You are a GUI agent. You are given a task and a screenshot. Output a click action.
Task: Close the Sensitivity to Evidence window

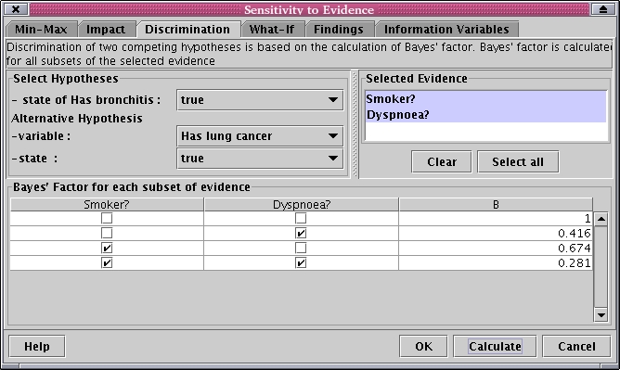[16, 9]
